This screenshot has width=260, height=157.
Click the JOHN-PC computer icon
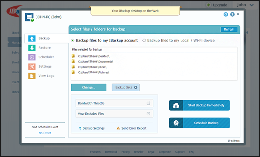point(29,17)
